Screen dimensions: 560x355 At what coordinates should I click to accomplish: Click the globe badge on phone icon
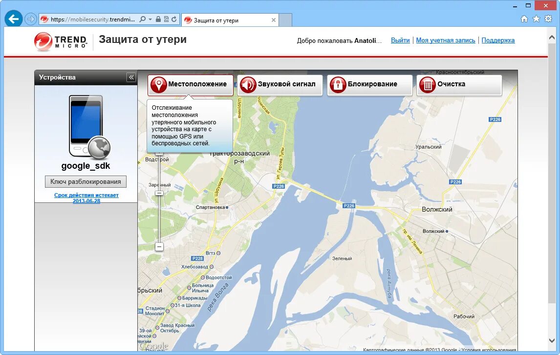tap(99, 148)
